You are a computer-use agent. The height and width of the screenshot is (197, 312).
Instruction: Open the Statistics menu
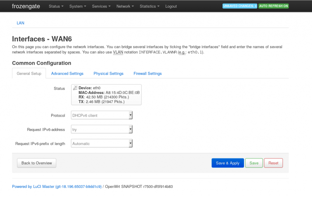pos(149,6)
